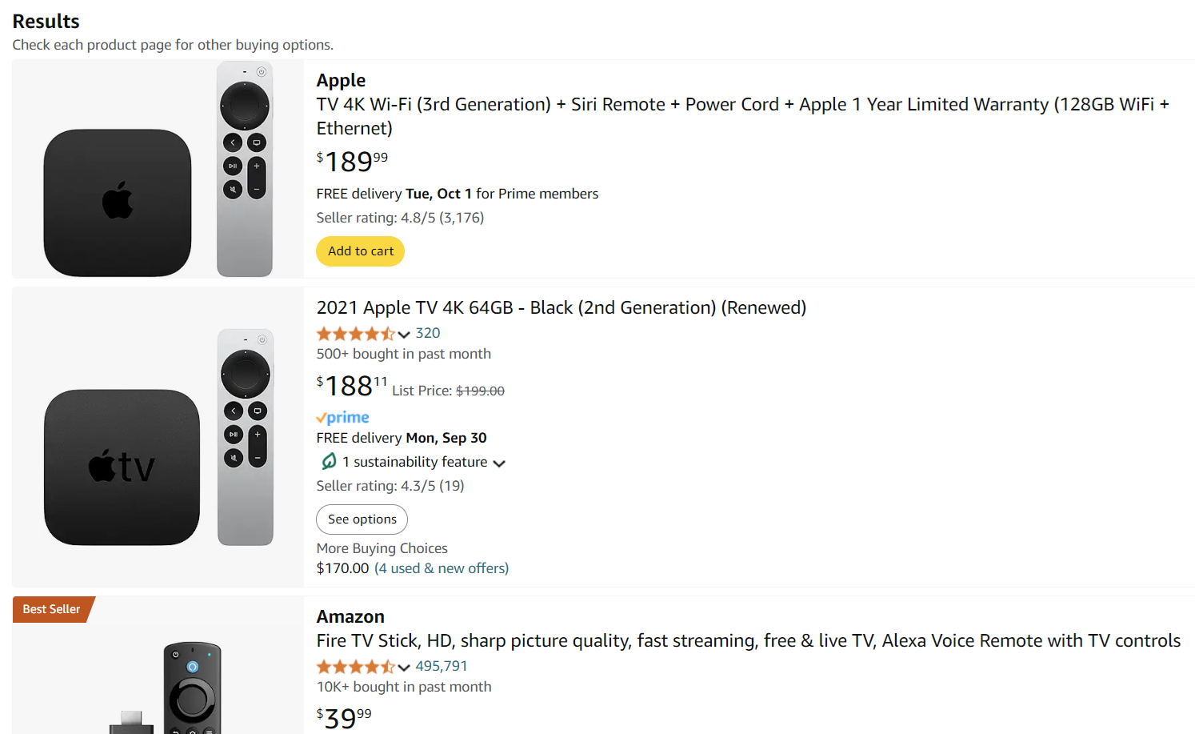Click the green sustainability leaf icon

(x=328, y=462)
